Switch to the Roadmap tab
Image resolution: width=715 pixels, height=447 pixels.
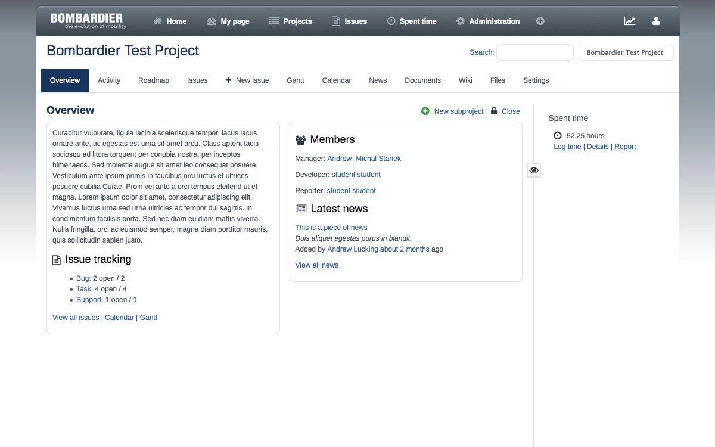pos(154,80)
